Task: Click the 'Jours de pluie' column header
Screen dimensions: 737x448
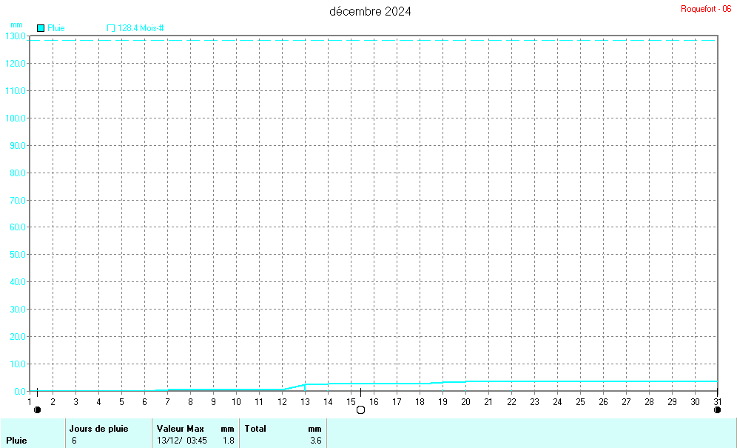Action: coord(98,429)
